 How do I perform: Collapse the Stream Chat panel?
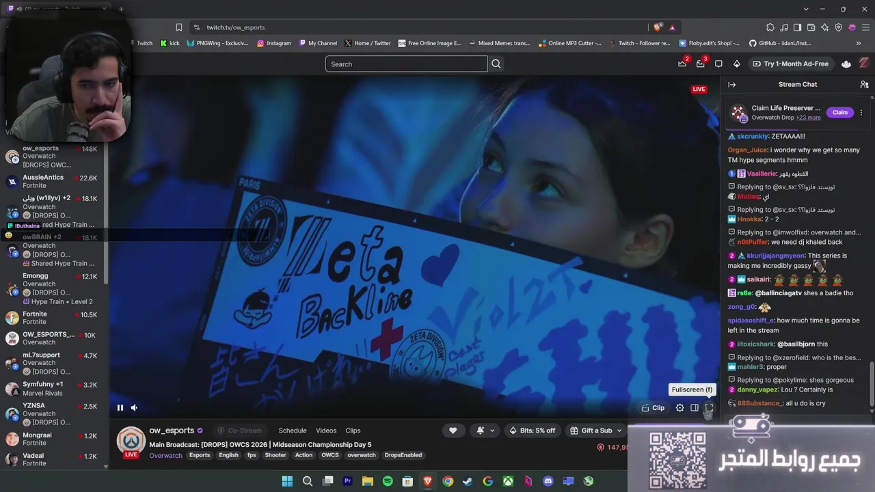(731, 85)
